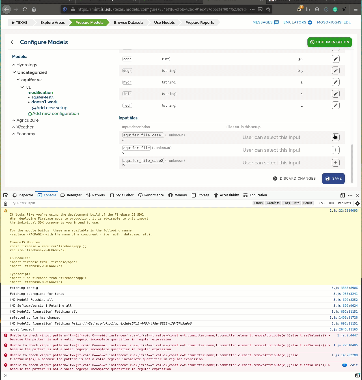Open DevTools settings gear icon
The height and width of the screenshot is (380, 362).
357,203
